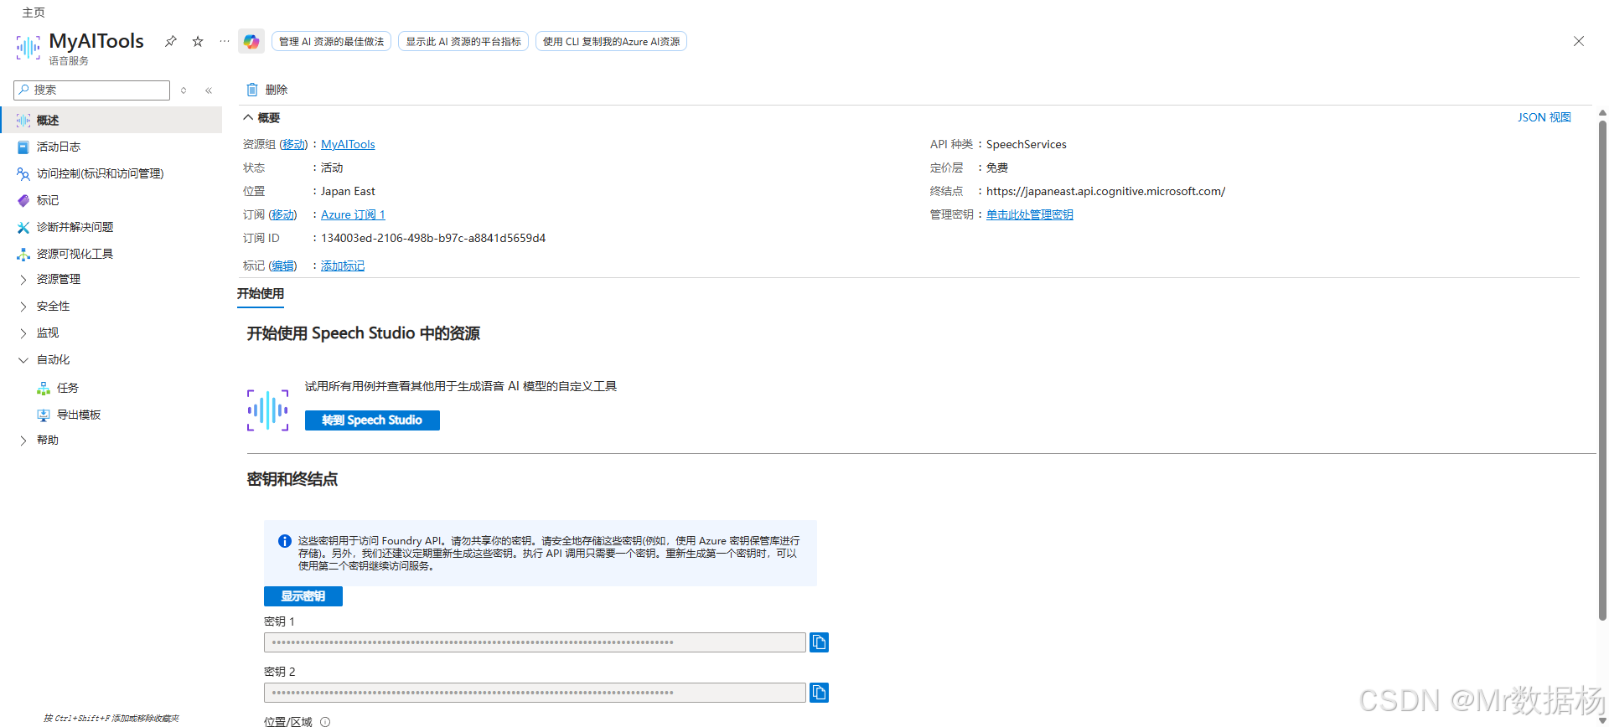Click 添加标记 link
1609x727 pixels.
click(x=343, y=266)
